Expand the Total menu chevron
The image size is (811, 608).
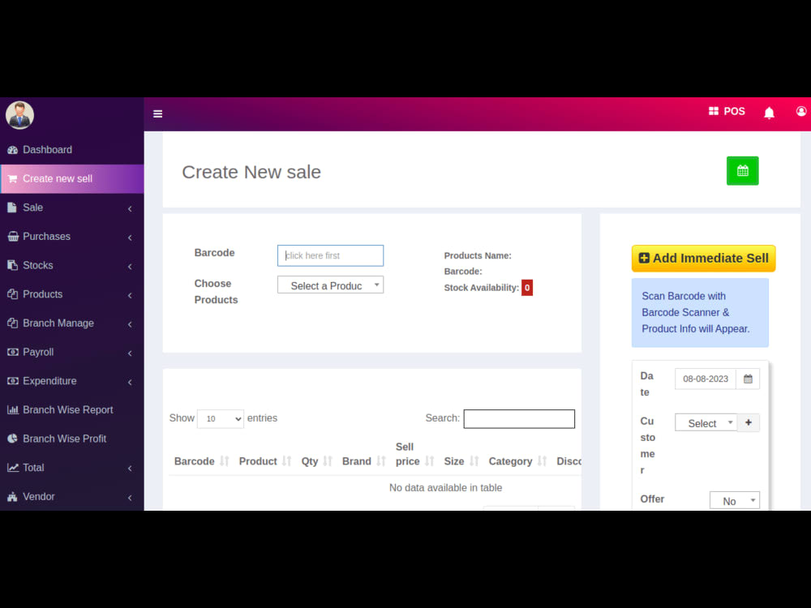(x=130, y=469)
